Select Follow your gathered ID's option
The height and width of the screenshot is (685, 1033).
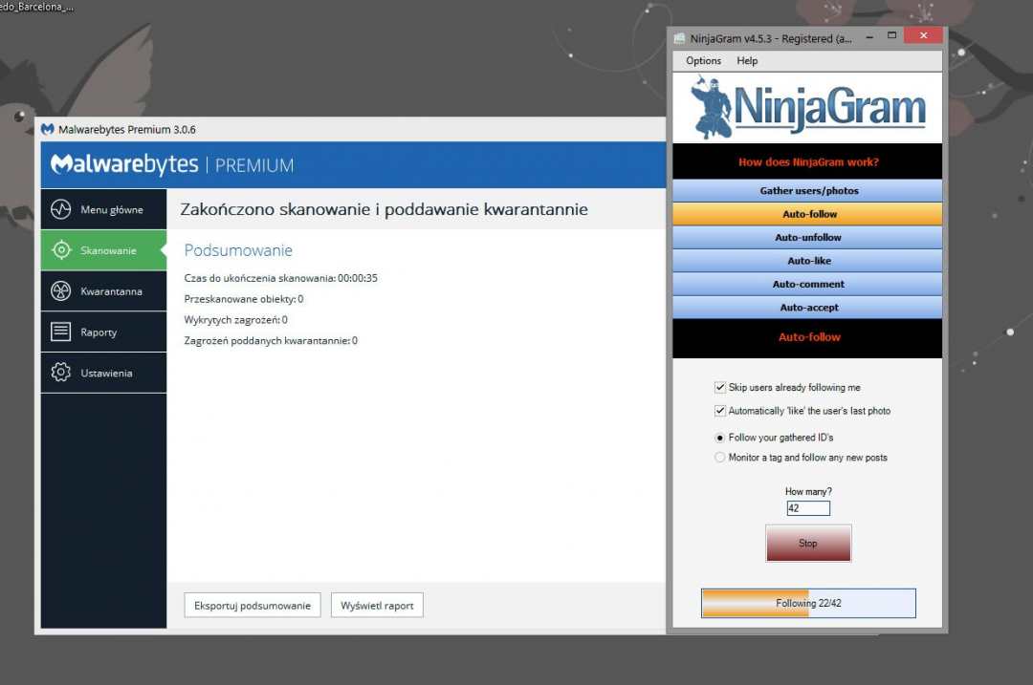[x=720, y=438]
